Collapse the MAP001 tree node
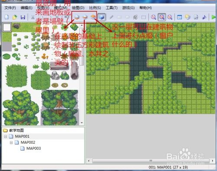Viewport: 217px width, 171px height. 6,136
